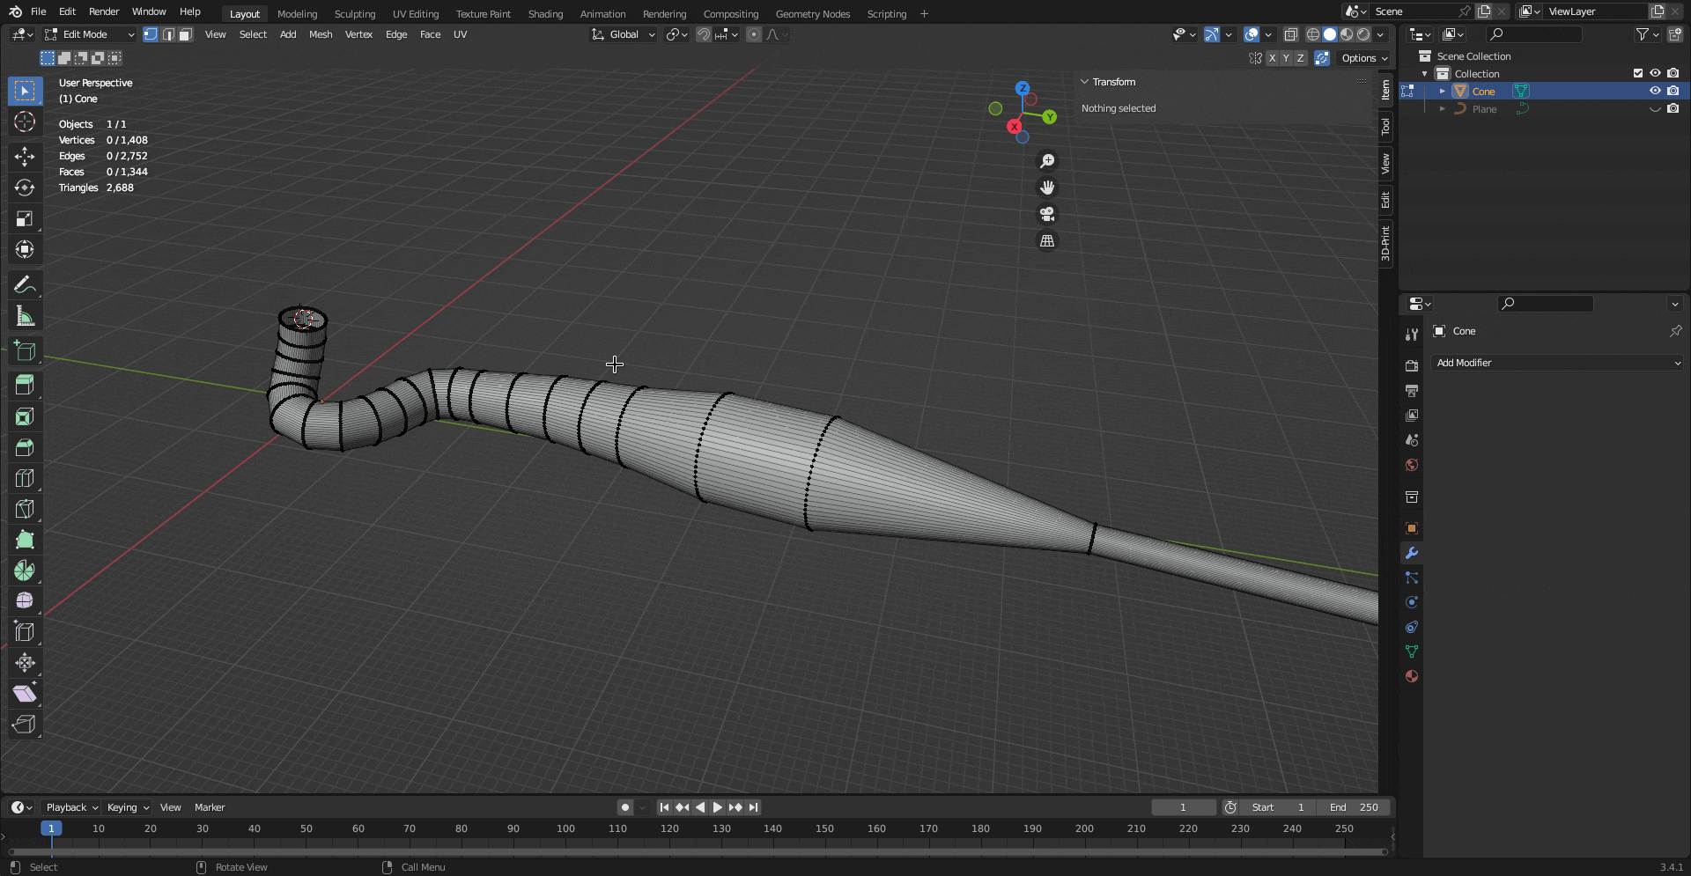The width and height of the screenshot is (1691, 876).
Task: Collapse the Transform panel
Action: click(1084, 82)
